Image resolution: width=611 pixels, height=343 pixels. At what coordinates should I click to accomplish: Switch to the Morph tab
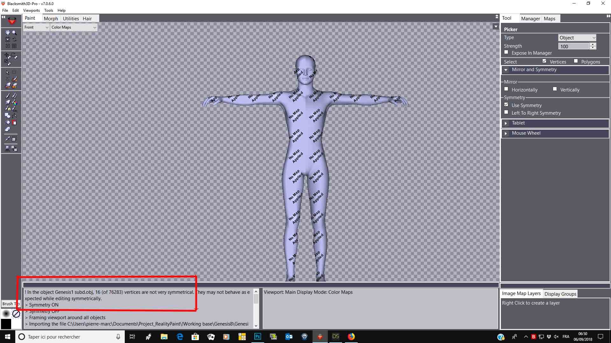tap(51, 19)
